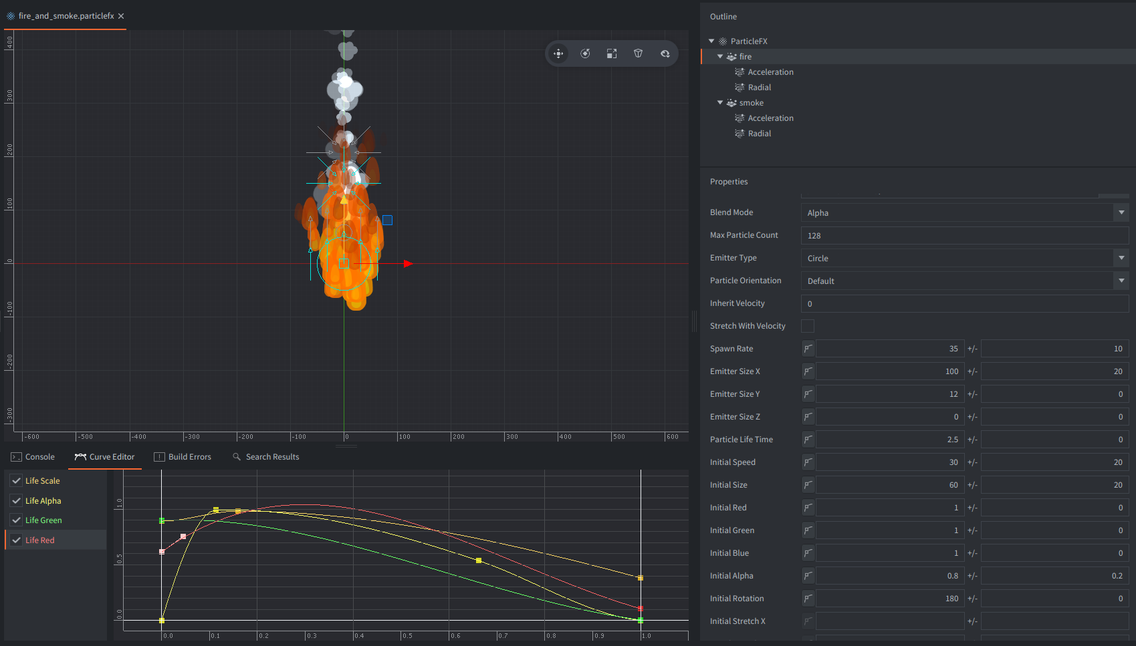The image size is (1136, 646).
Task: Click the ParticleFX node icon in Outline
Action: tap(723, 41)
